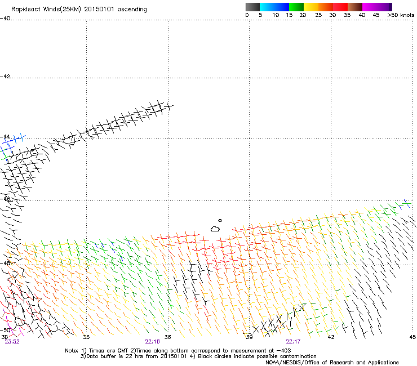Click the legend label 40

362,15
